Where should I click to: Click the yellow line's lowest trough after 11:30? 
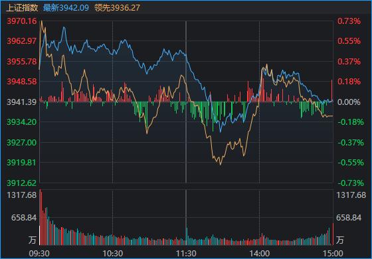click(221, 164)
